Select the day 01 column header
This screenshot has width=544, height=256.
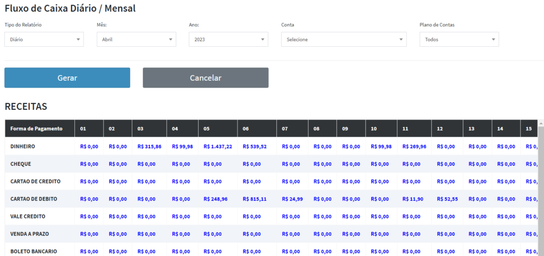83,129
